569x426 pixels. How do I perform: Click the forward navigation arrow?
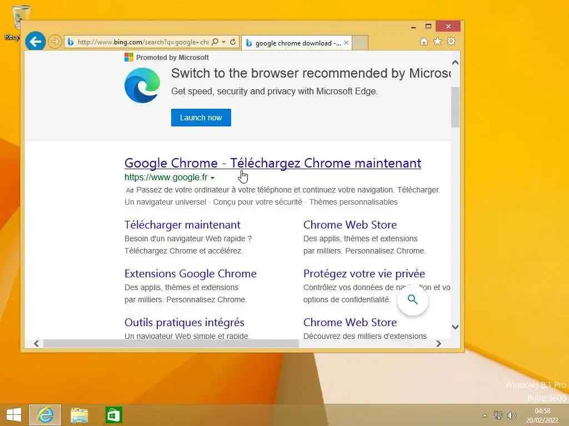click(x=55, y=42)
